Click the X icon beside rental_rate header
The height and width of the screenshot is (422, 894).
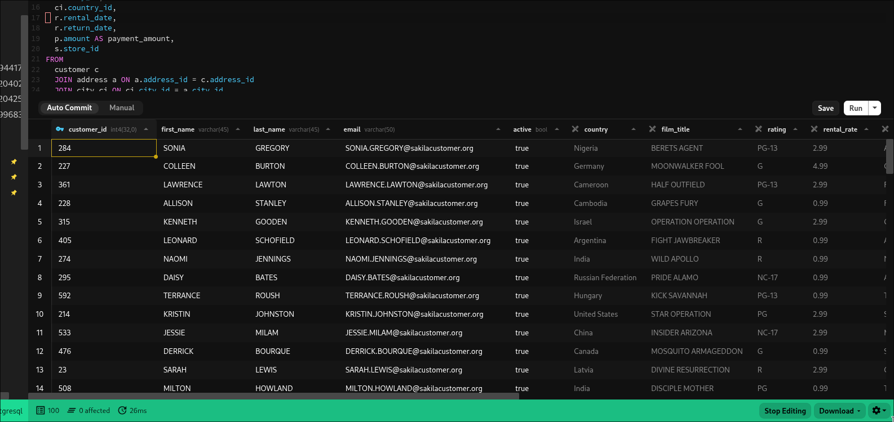pos(814,129)
